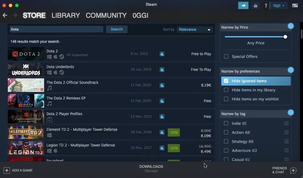Click the Add a Game plus icon
The image size is (303, 178).
(6, 170)
